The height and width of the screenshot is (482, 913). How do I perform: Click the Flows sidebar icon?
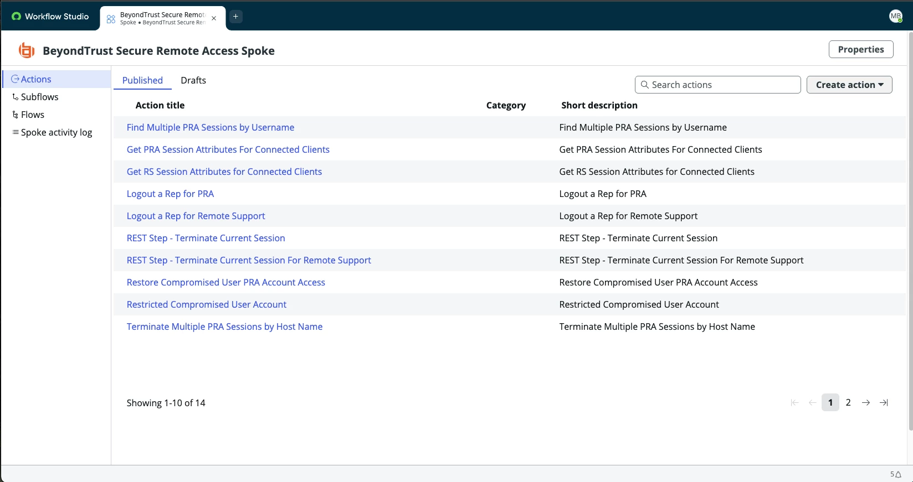[16, 115]
